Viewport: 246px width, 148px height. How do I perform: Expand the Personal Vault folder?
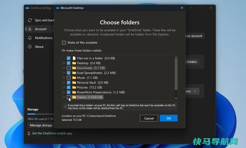(x=64, y=82)
